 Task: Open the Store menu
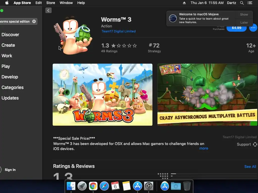point(51,3)
